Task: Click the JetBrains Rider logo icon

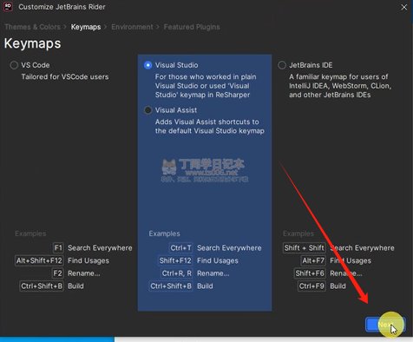Action: (x=8, y=6)
